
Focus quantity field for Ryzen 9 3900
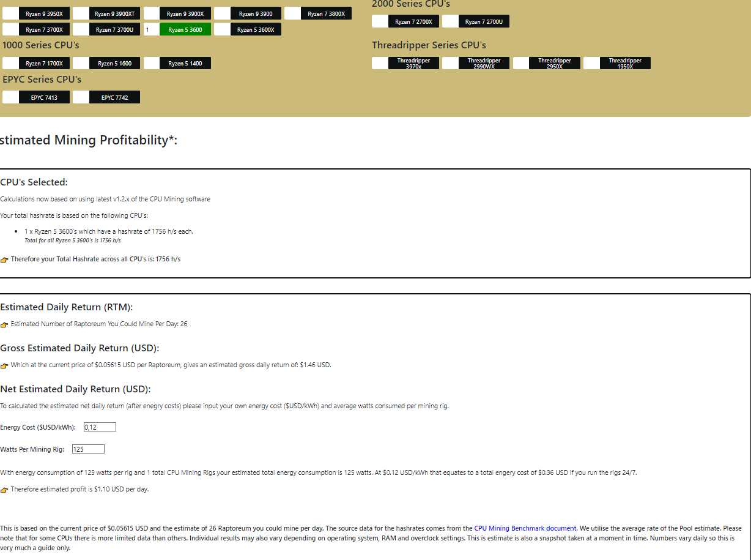coord(222,13)
